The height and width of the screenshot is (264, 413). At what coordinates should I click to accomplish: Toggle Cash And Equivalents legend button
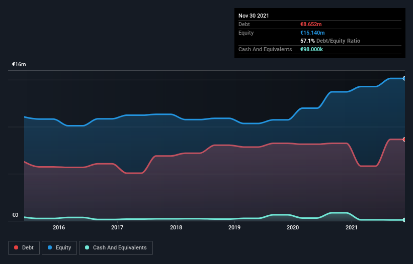coord(116,248)
